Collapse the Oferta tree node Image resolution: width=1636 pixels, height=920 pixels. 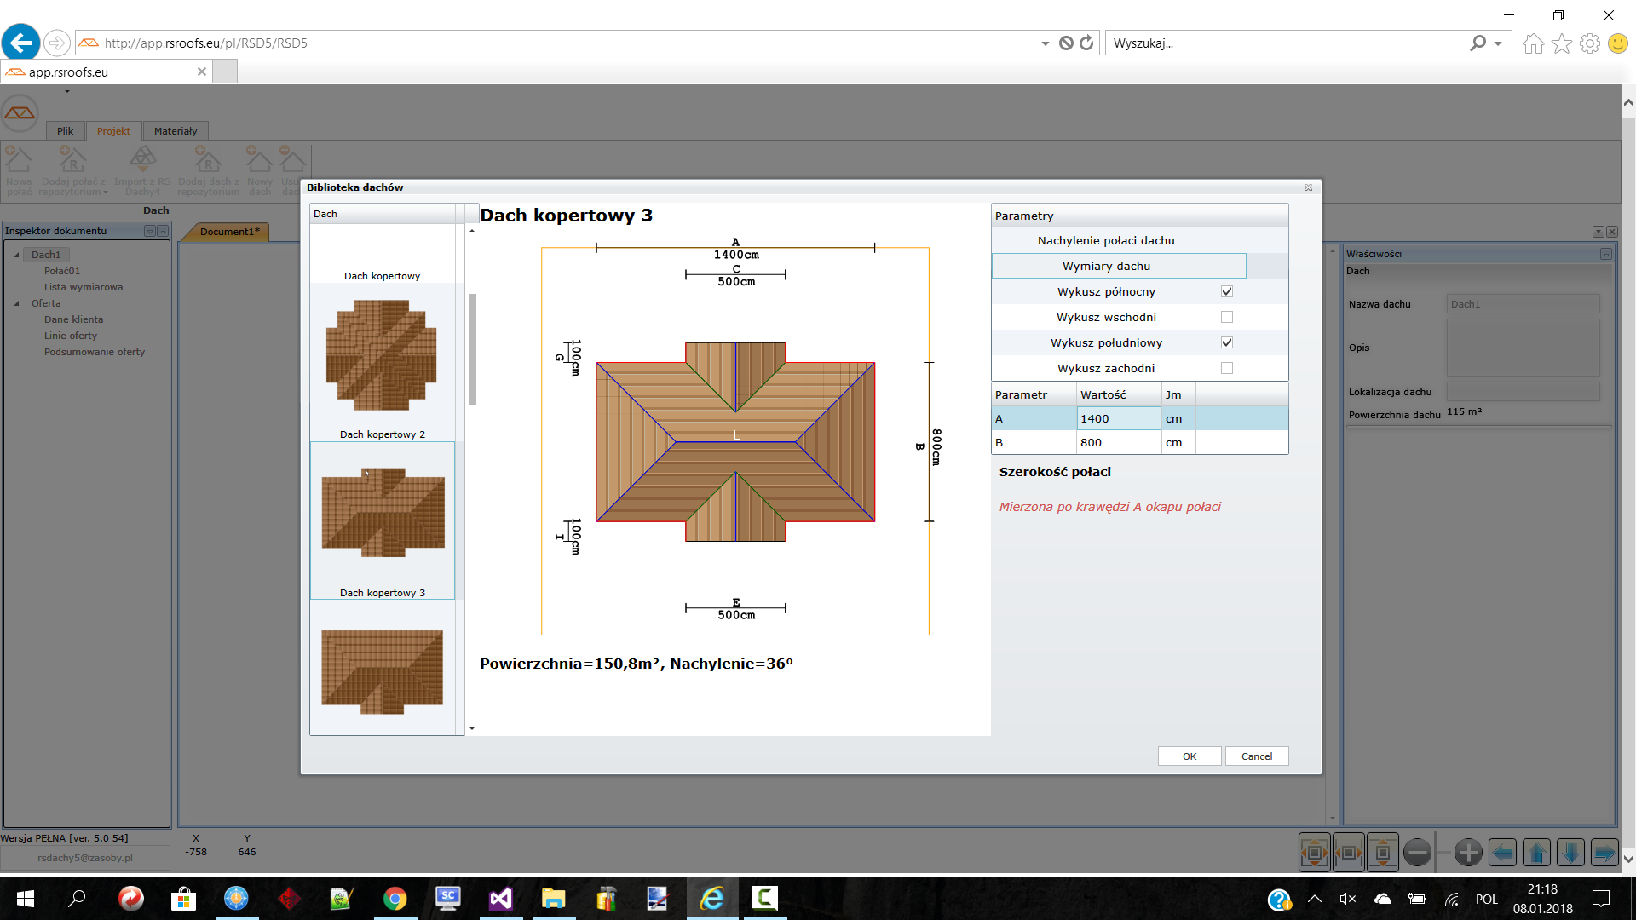point(16,303)
